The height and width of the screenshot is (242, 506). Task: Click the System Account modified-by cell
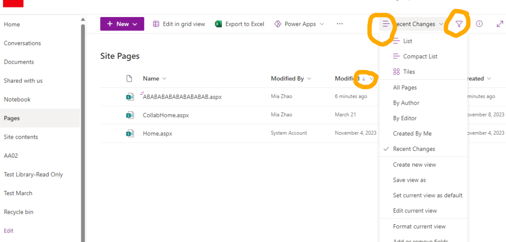click(x=289, y=133)
